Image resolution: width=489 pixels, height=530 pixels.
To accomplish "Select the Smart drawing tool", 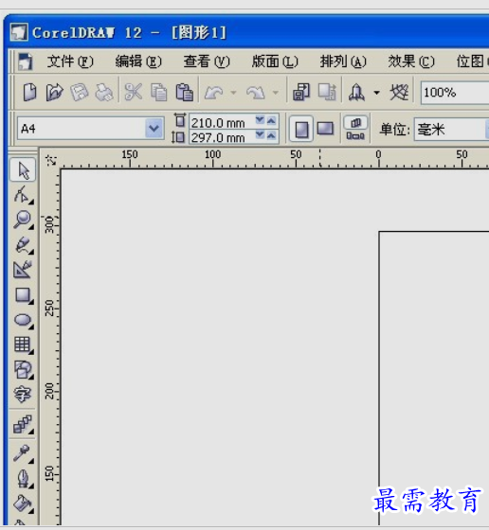I will (23, 270).
